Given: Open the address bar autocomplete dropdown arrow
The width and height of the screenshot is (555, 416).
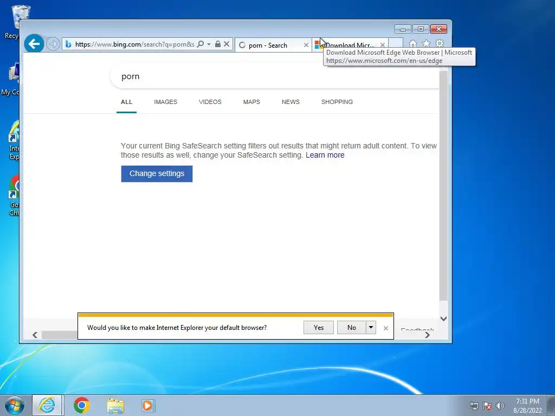Looking at the screenshot, I should click(x=209, y=44).
